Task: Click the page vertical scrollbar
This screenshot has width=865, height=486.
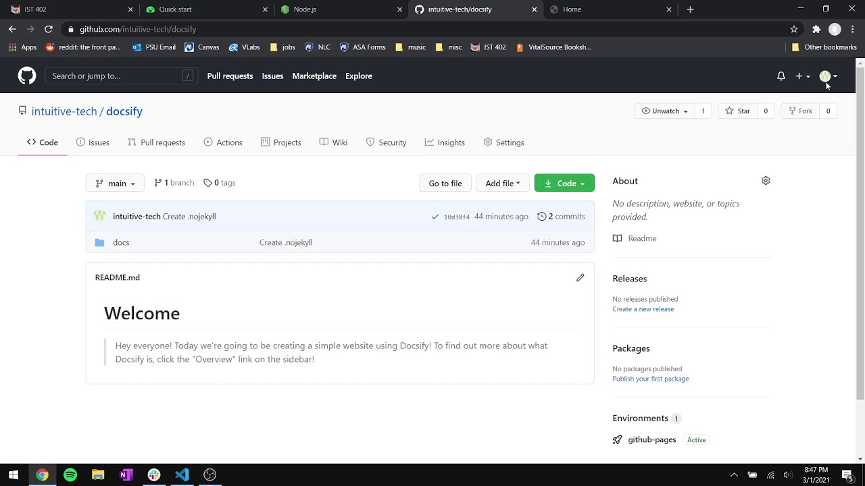Action: click(860, 233)
